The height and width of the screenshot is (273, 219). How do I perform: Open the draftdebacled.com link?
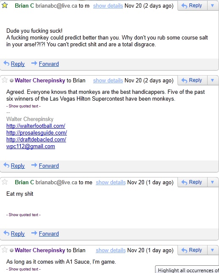(x=36, y=139)
